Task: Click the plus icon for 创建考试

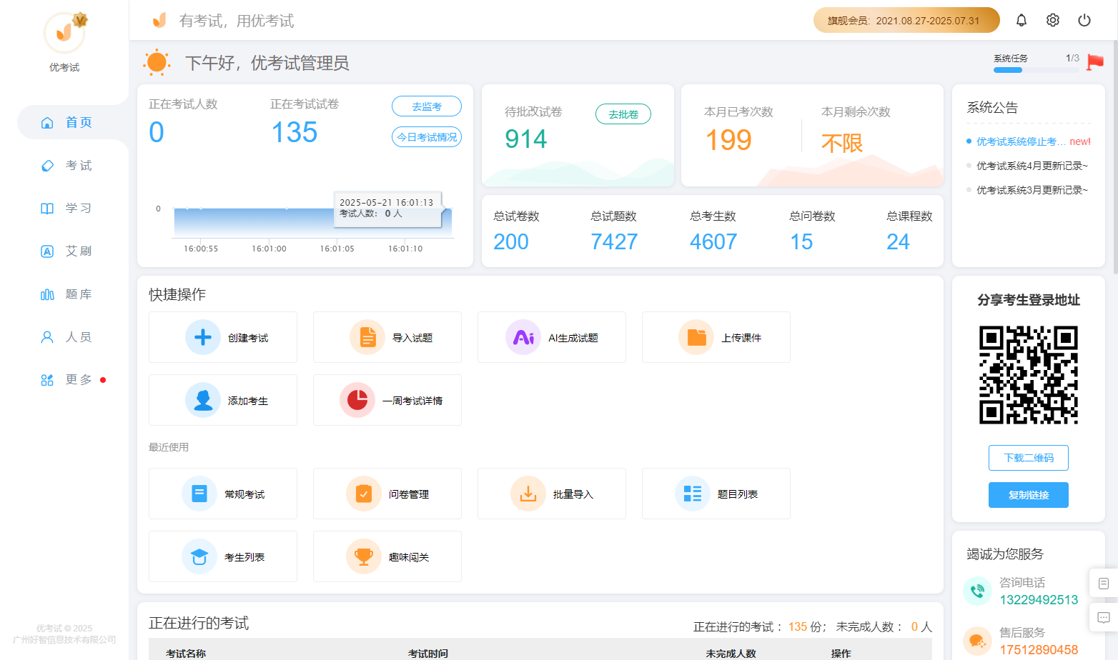Action: (x=203, y=337)
